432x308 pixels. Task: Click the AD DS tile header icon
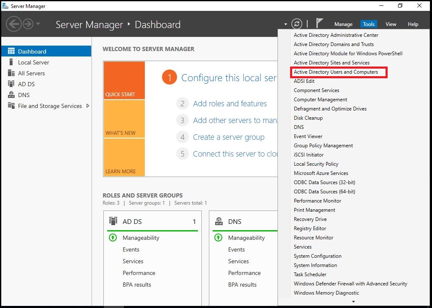113,221
